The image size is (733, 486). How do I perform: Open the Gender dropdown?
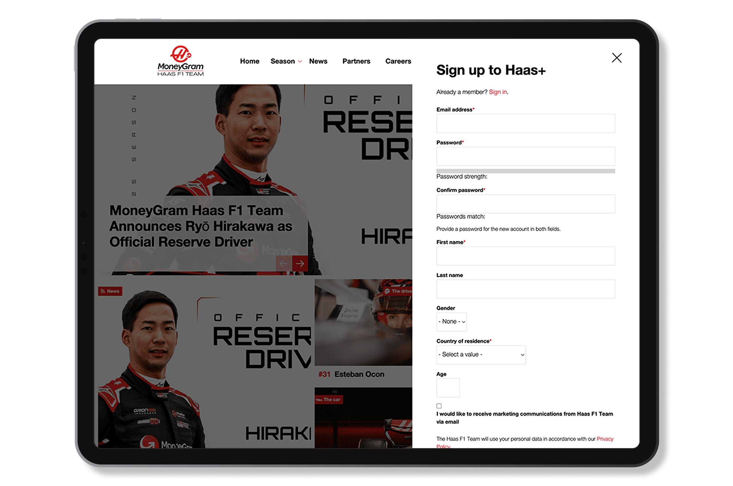pos(452,322)
